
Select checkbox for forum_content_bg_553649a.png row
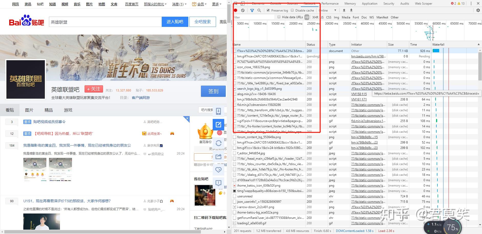234,137
